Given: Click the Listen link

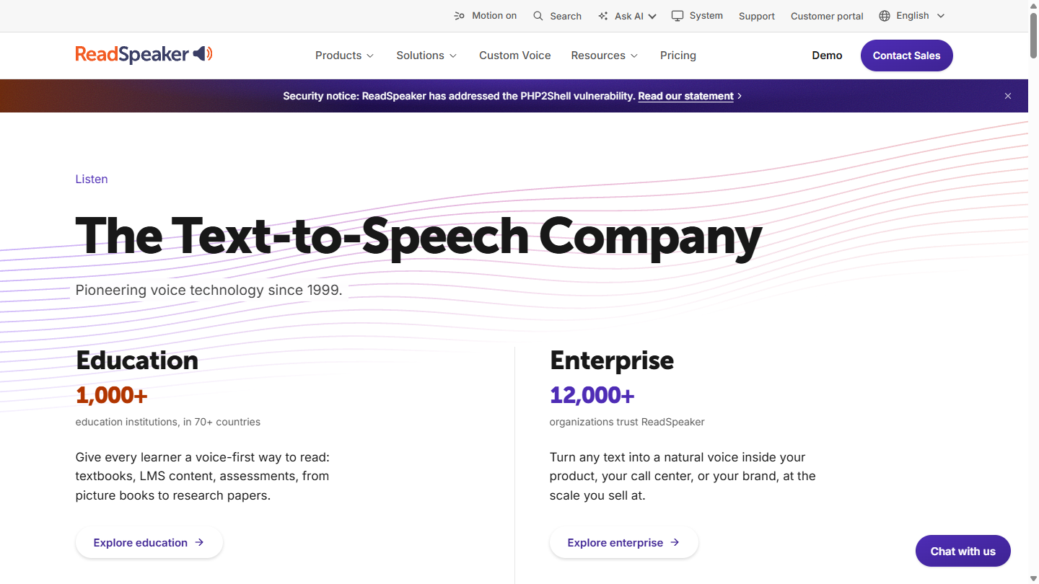Looking at the screenshot, I should click(x=92, y=179).
